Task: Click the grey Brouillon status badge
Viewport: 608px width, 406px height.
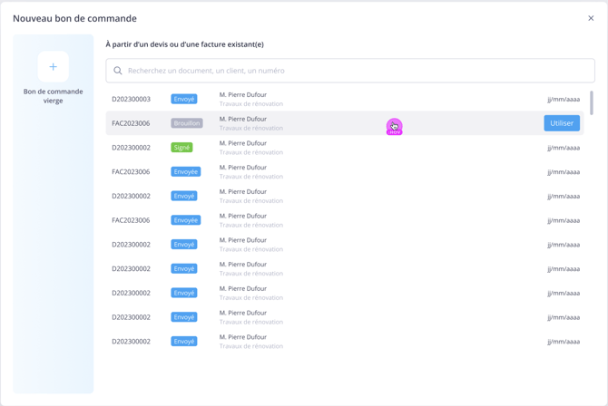Action: pyautogui.click(x=187, y=123)
